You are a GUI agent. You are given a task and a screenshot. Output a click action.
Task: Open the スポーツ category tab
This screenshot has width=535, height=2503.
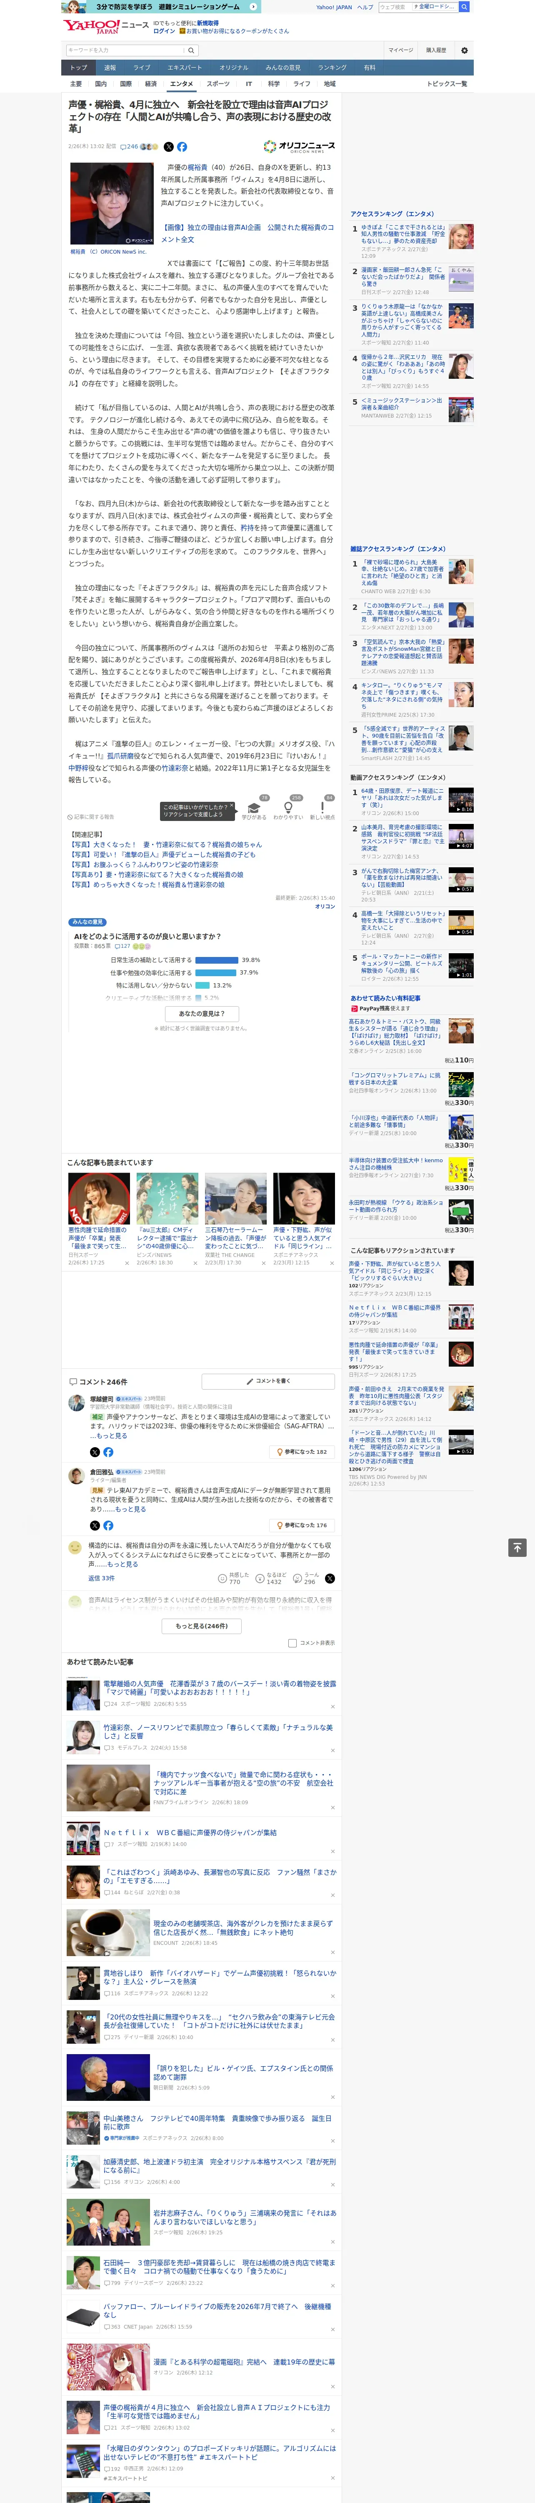pos(218,83)
